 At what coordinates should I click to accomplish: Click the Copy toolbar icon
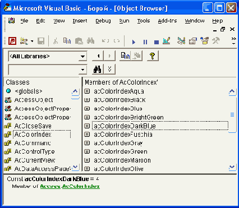pyautogui.click(x=67, y=41)
